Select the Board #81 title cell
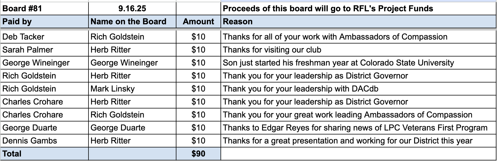This screenshot has height=161, width=497. pyautogui.click(x=44, y=8)
